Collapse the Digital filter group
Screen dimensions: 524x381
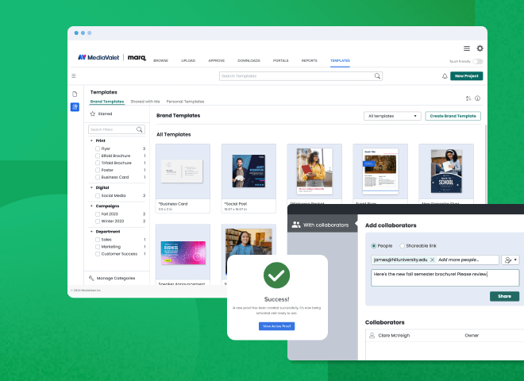coord(91,187)
